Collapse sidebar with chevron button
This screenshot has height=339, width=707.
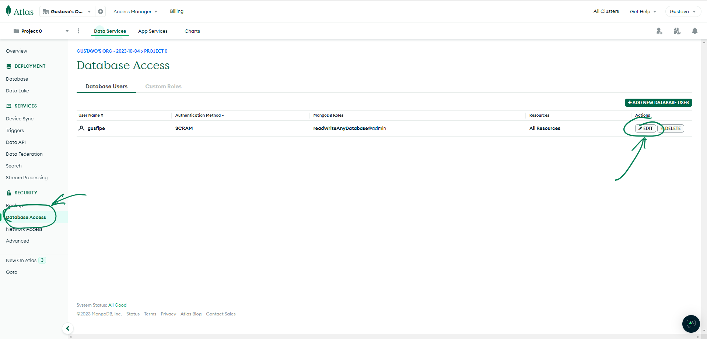click(x=68, y=328)
